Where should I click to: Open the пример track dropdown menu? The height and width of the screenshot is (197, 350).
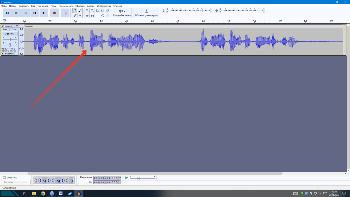coord(11,26)
